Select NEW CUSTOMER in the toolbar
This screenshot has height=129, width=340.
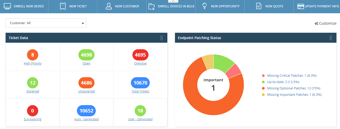pyautogui.click(x=127, y=6)
